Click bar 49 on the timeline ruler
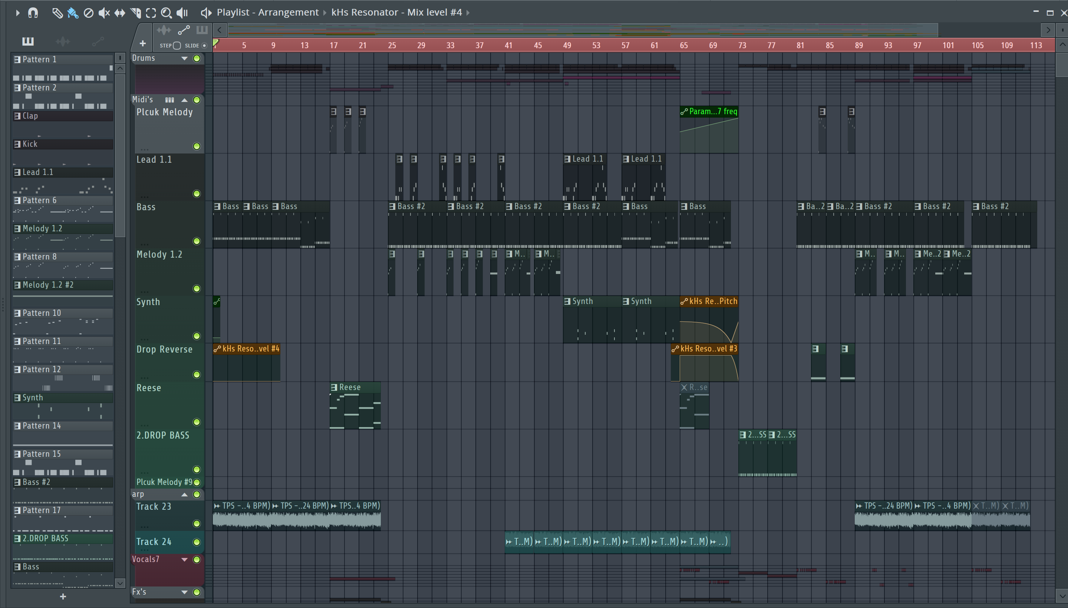The image size is (1068, 608). [x=567, y=45]
